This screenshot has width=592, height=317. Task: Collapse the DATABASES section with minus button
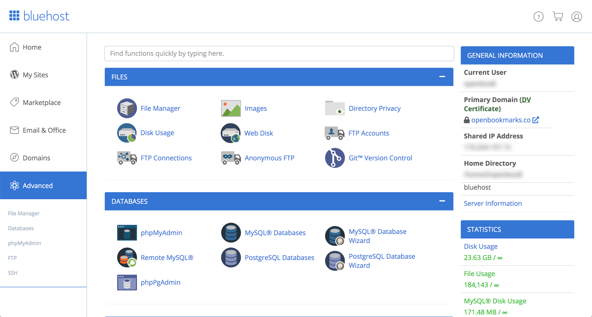click(x=442, y=201)
